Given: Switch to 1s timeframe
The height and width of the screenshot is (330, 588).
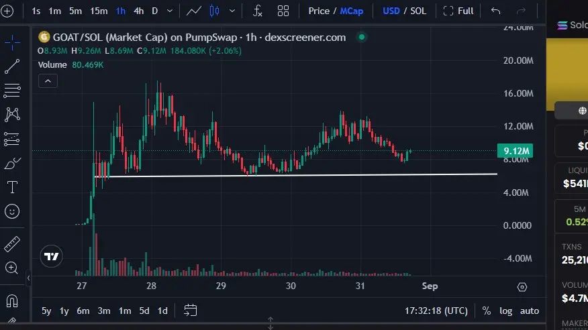Looking at the screenshot, I should 36,11.
